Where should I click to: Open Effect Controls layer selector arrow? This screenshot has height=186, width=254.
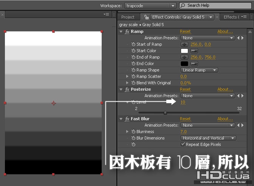point(211,17)
